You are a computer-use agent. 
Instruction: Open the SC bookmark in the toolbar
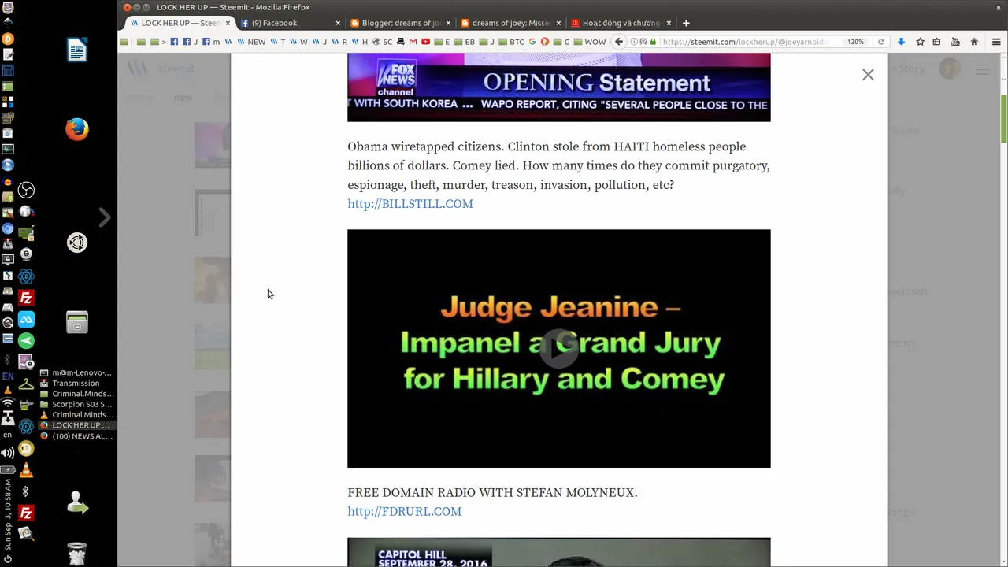(x=383, y=42)
